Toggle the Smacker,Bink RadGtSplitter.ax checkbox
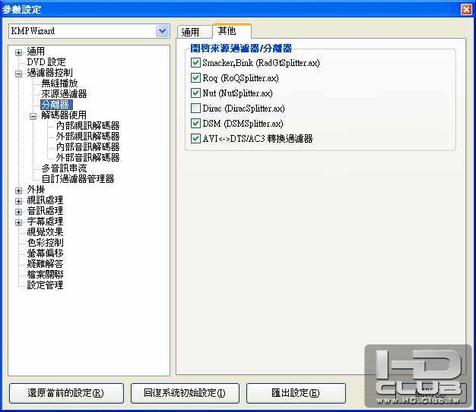 tap(195, 63)
